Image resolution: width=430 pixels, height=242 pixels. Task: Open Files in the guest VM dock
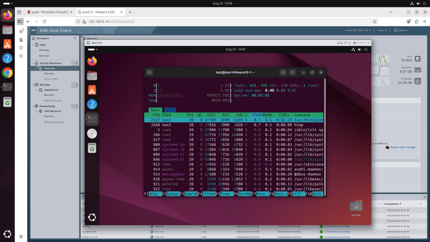(x=92, y=76)
